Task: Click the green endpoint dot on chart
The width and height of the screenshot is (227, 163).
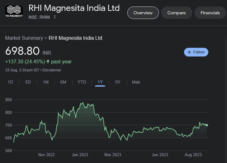Action: pos(207,125)
